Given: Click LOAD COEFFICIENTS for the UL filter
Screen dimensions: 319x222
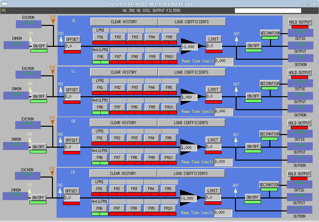Looking at the screenshot, I should pyautogui.click(x=192, y=22).
